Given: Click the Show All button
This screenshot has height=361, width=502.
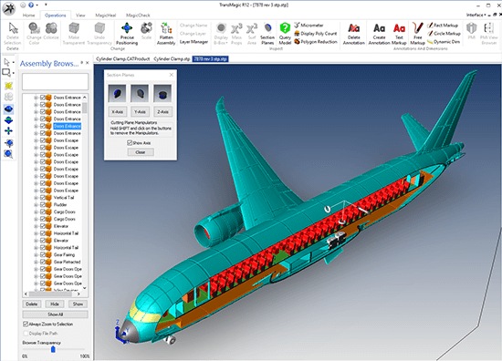Looking at the screenshot, I should (x=55, y=315).
